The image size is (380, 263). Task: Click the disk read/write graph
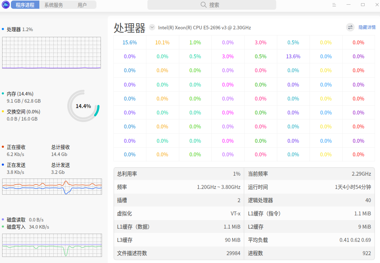click(52, 245)
